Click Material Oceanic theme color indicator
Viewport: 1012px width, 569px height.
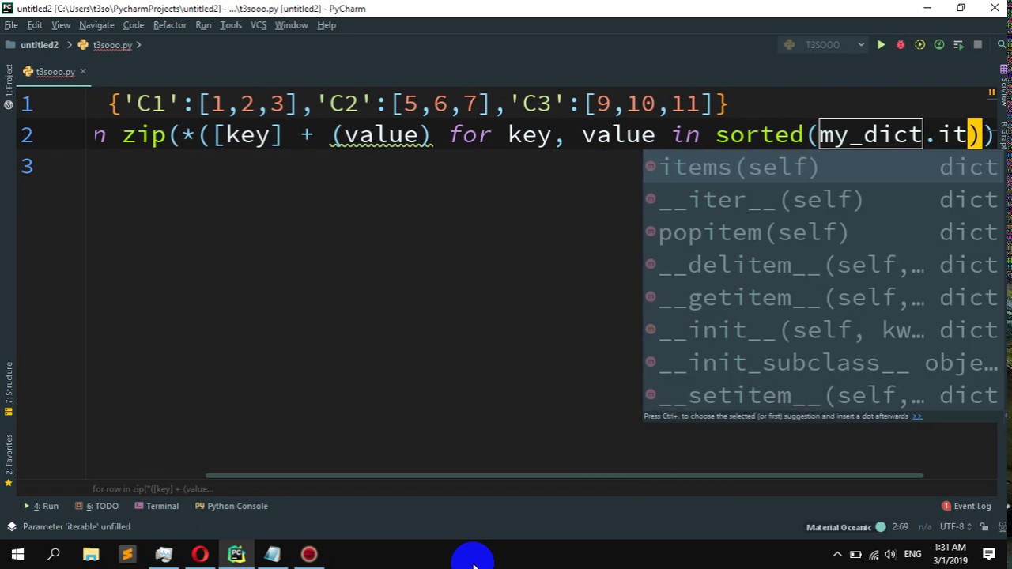tap(881, 527)
